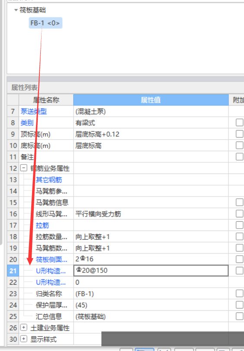The width and height of the screenshot is (244, 351).
Task: Click the 有梁式 value cell
Action: pyautogui.click(x=151, y=123)
